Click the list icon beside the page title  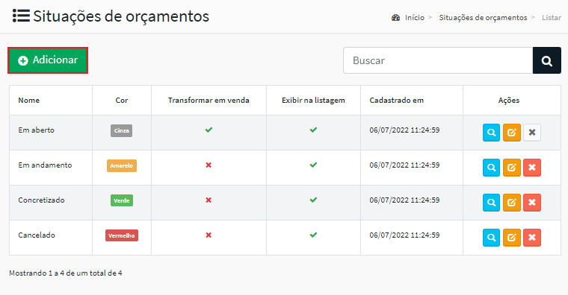(x=21, y=16)
